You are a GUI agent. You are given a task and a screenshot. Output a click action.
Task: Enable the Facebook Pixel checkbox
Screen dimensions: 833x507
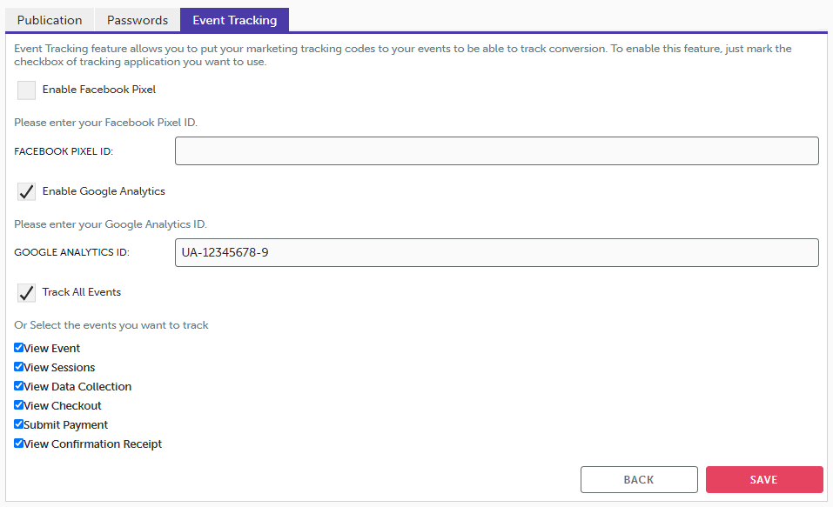27,90
